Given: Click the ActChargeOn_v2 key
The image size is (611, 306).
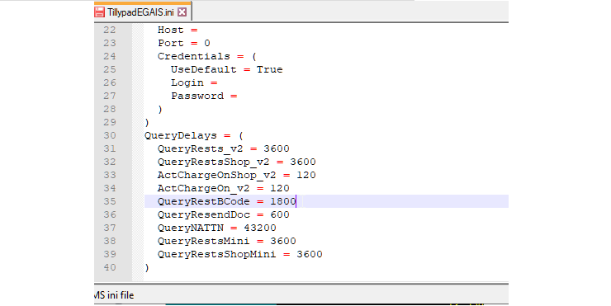Looking at the screenshot, I should click(x=203, y=188).
